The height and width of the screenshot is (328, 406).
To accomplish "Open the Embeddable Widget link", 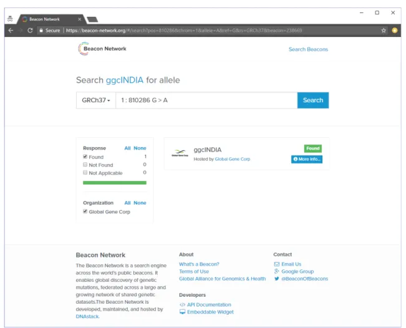I will [210, 312].
